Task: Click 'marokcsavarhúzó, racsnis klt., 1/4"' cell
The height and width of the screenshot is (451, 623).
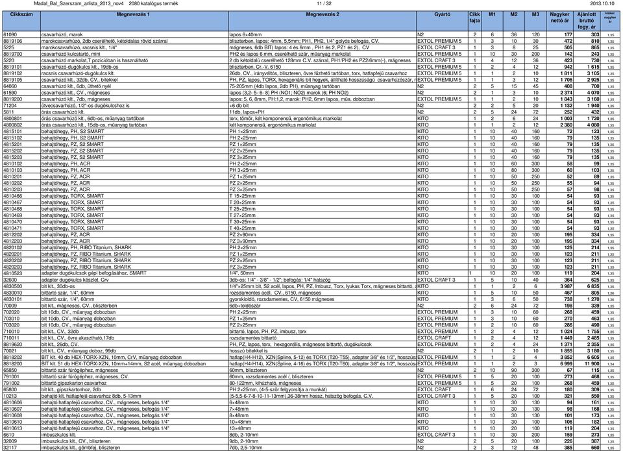Action: click(x=79, y=47)
